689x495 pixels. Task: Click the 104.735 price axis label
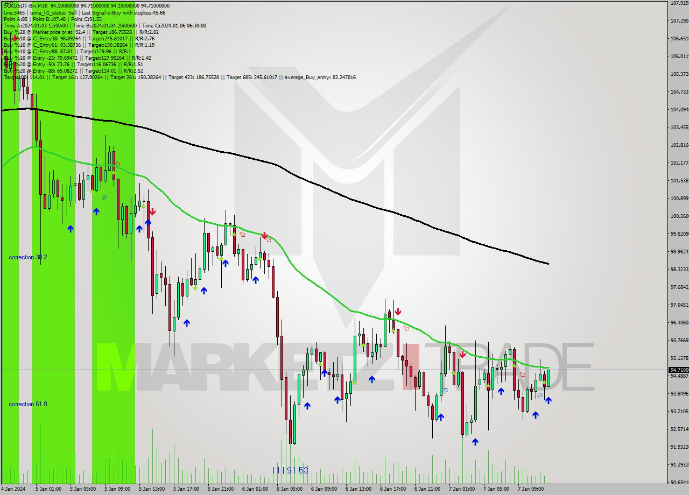point(679,91)
